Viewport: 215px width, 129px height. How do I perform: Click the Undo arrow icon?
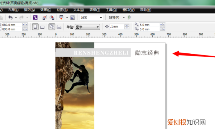coord(10,18)
